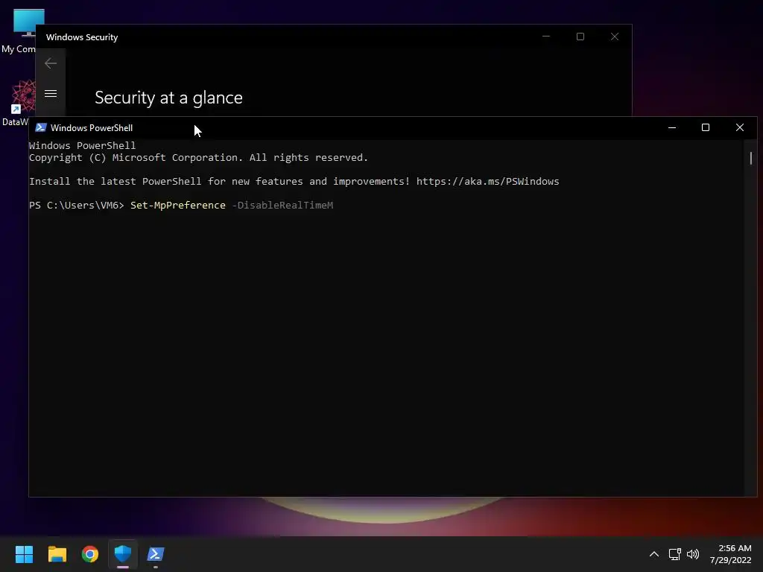
Task: Open the hamburger menu in Windows Security
Action: (x=51, y=93)
